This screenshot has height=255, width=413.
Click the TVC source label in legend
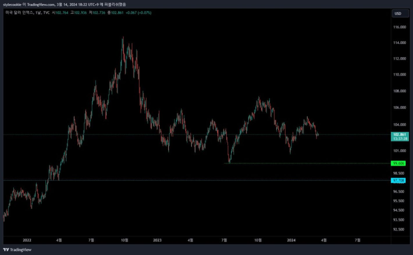46,13
